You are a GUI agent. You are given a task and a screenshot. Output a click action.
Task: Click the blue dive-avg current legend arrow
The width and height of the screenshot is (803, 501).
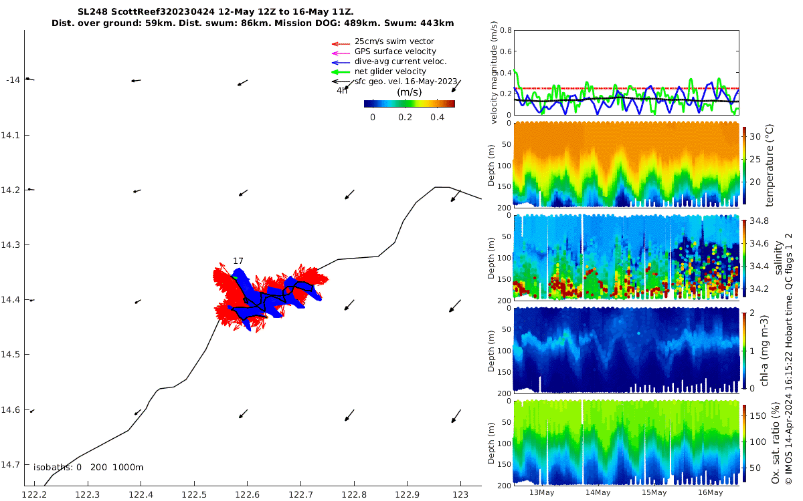(341, 63)
